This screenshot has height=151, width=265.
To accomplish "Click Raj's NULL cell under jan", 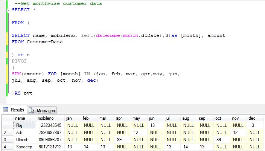I will pyautogui.click(x=73, y=125).
